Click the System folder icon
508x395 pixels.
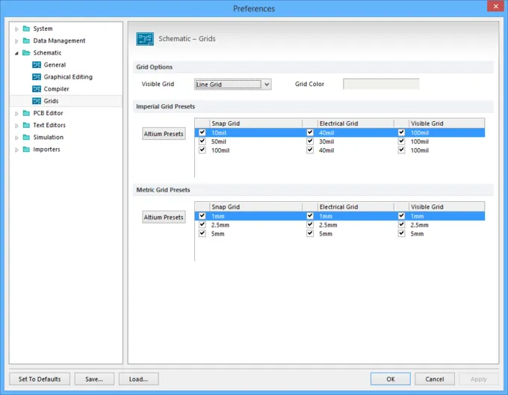click(x=27, y=28)
